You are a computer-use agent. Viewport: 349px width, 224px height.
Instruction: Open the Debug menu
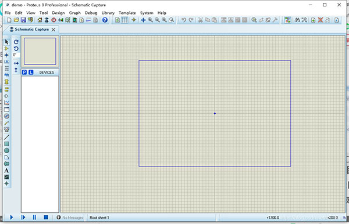91,13
